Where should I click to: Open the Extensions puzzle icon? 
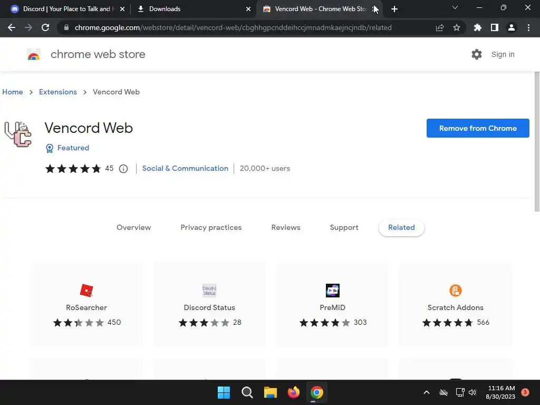click(477, 27)
